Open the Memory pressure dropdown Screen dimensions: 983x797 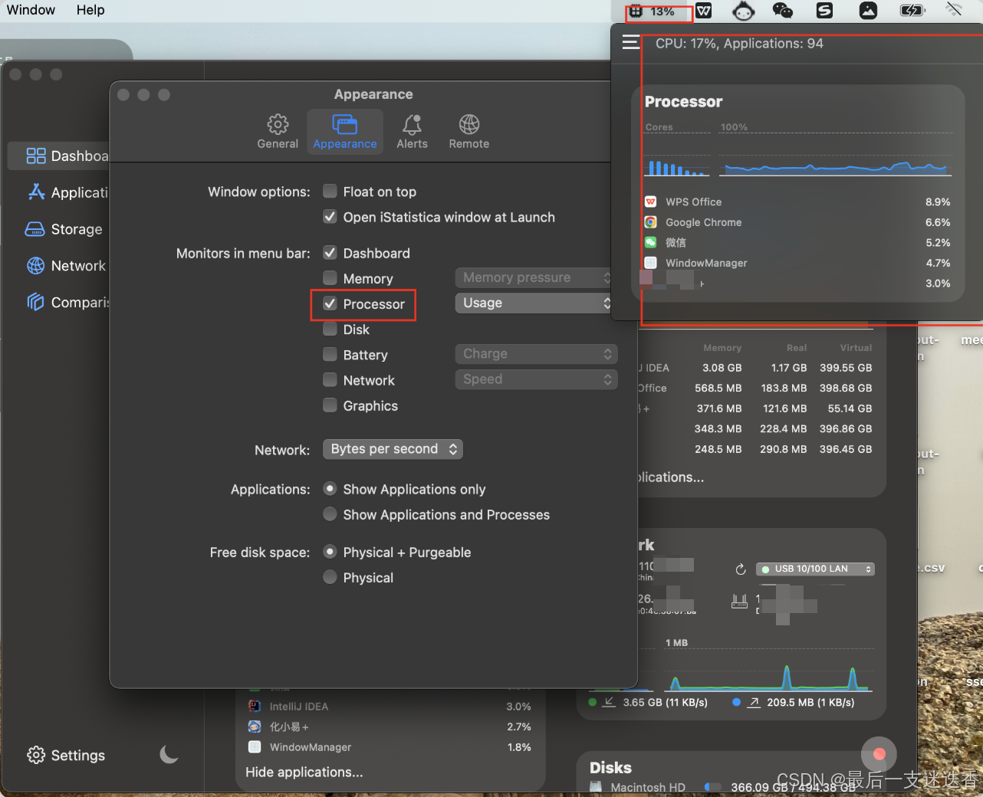coord(536,277)
